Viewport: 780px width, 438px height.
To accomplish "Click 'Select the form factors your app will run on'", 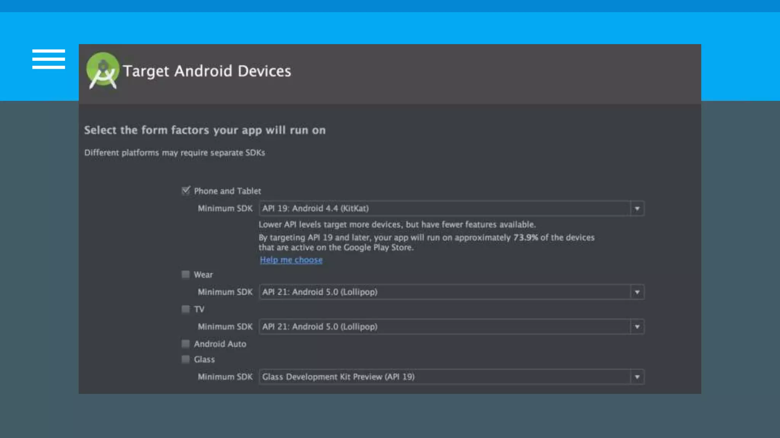I will pyautogui.click(x=205, y=130).
